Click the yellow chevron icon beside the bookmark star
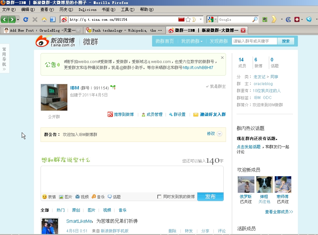Screen dimensions: 318x235 pos(194,19)
